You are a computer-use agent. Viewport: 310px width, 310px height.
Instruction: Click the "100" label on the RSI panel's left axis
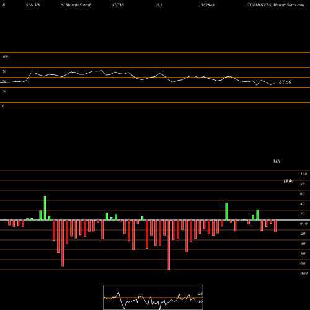coord(5,56)
